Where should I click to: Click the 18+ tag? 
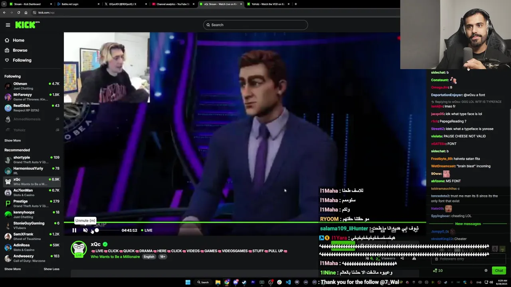pos(162,257)
